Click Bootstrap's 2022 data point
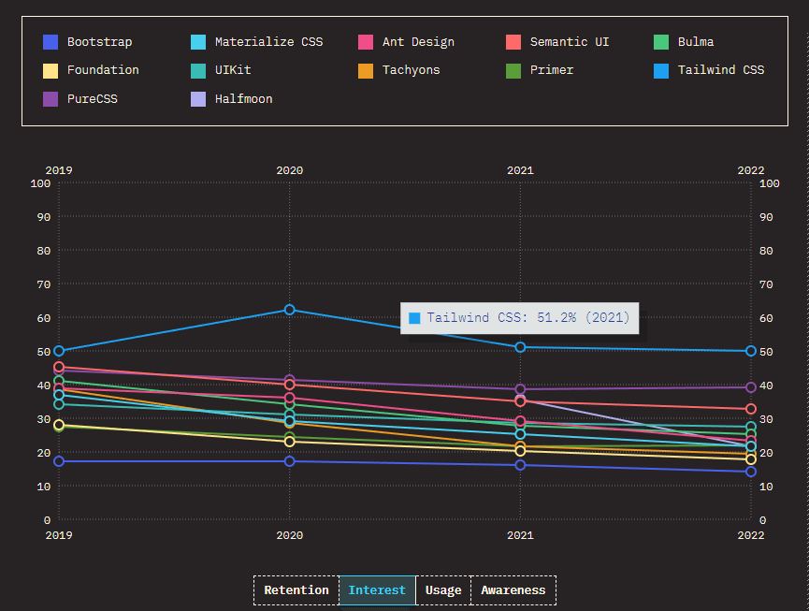The width and height of the screenshot is (809, 611). 751,472
